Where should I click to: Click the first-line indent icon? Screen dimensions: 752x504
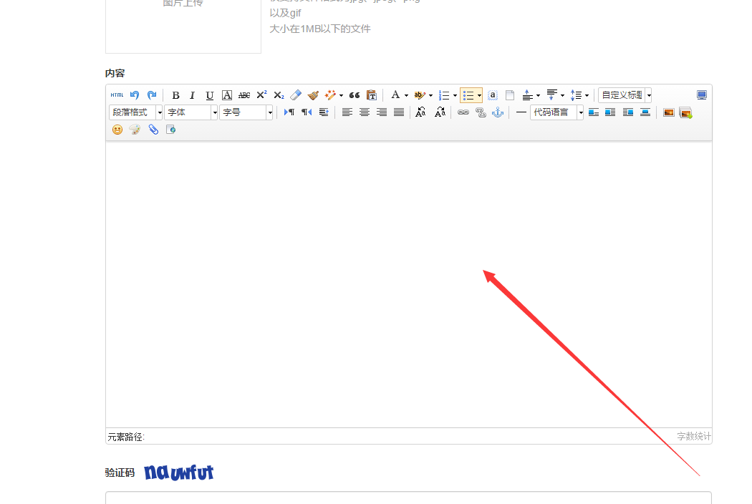(324, 112)
